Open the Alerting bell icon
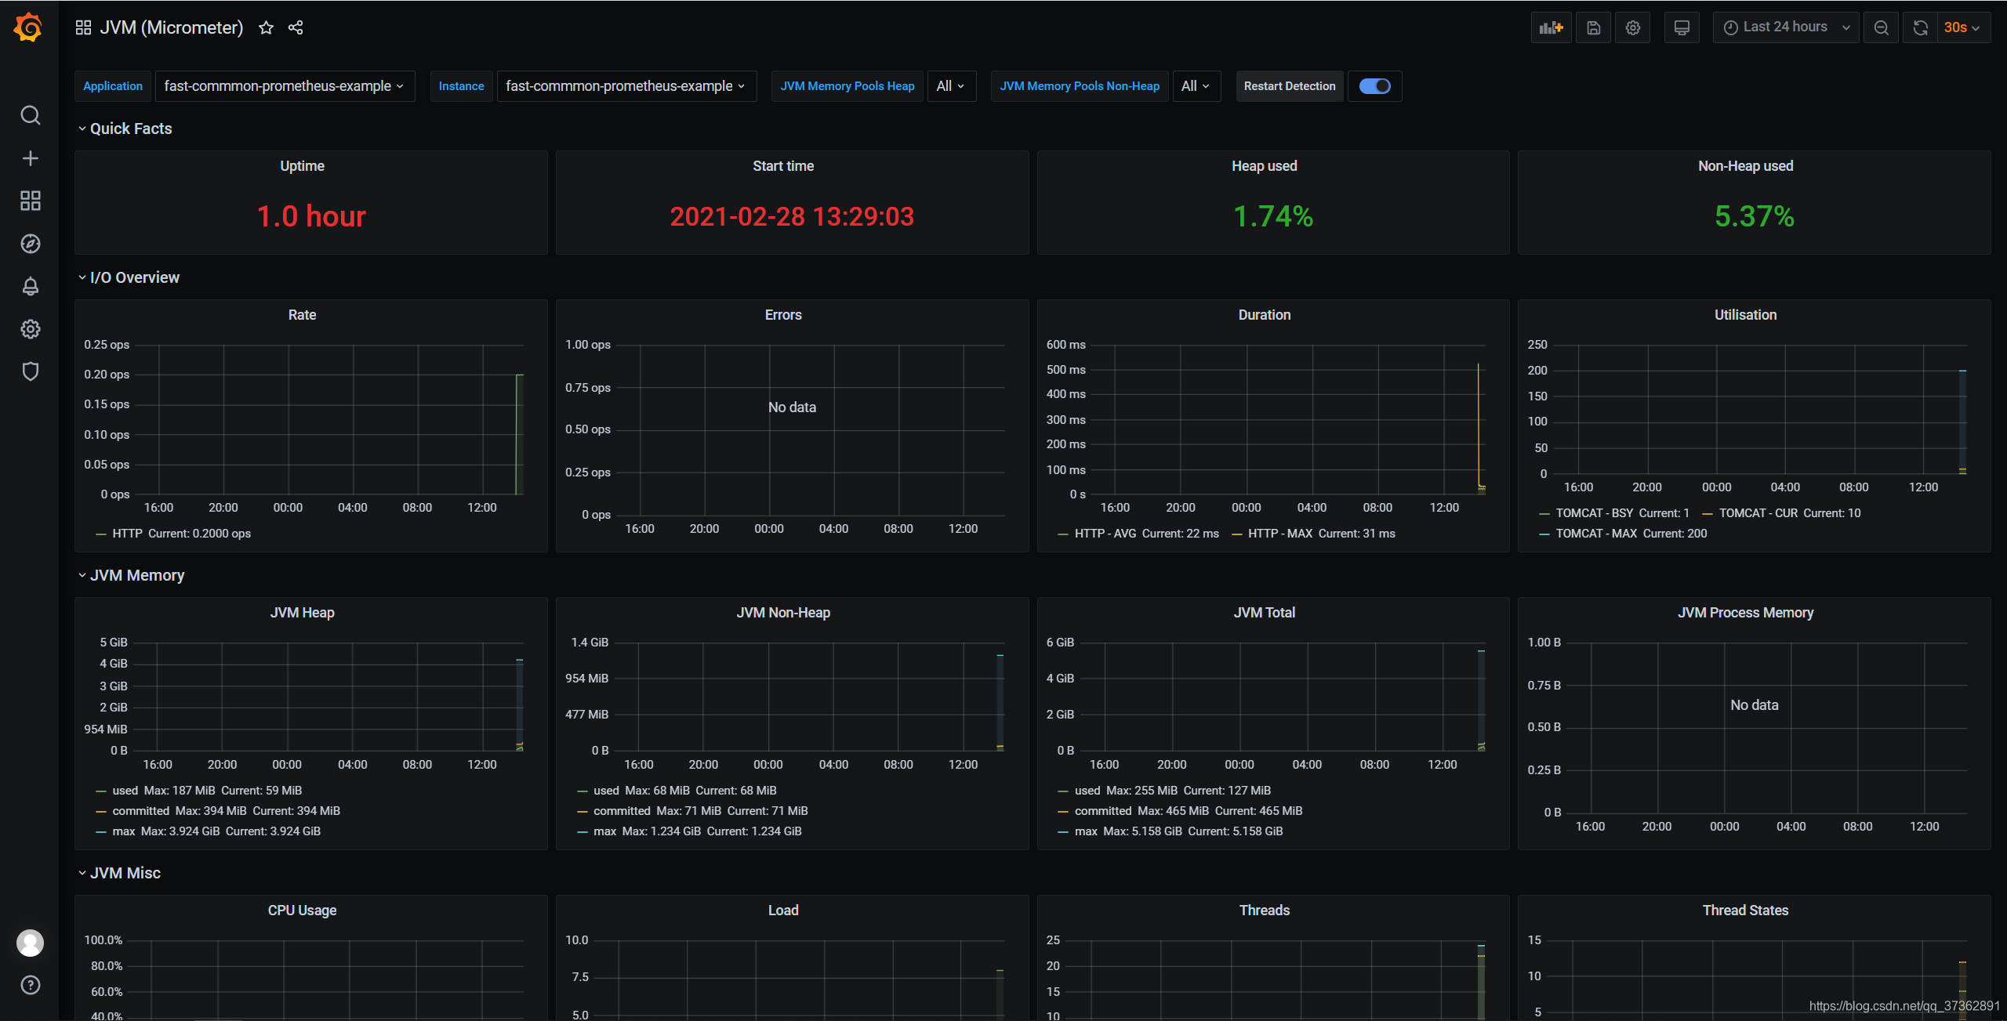Viewport: 2007px width, 1021px height. coord(30,286)
